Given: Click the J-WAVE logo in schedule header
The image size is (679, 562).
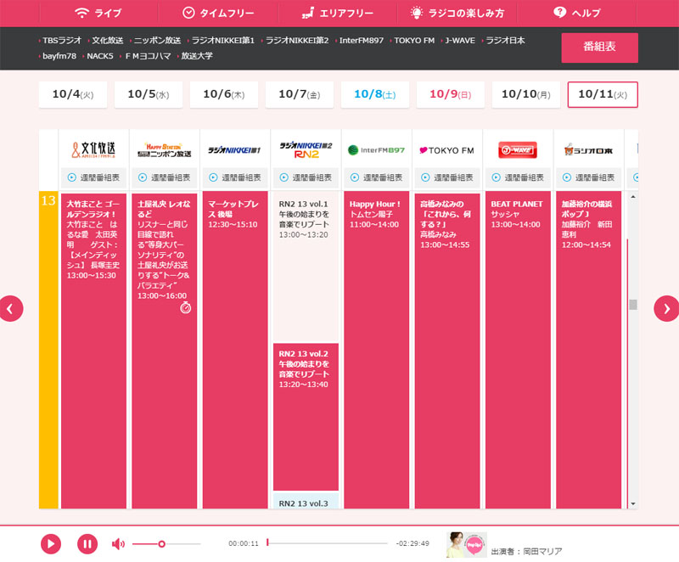Looking at the screenshot, I should (518, 150).
